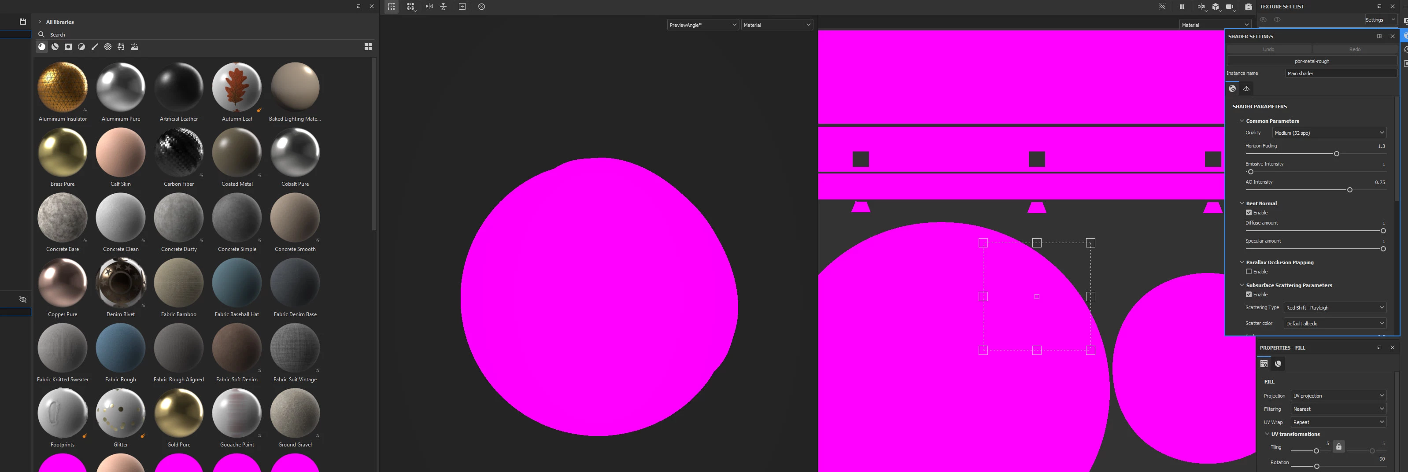Click the reset transform history icon
This screenshot has height=472, width=1408.
pos(481,7)
